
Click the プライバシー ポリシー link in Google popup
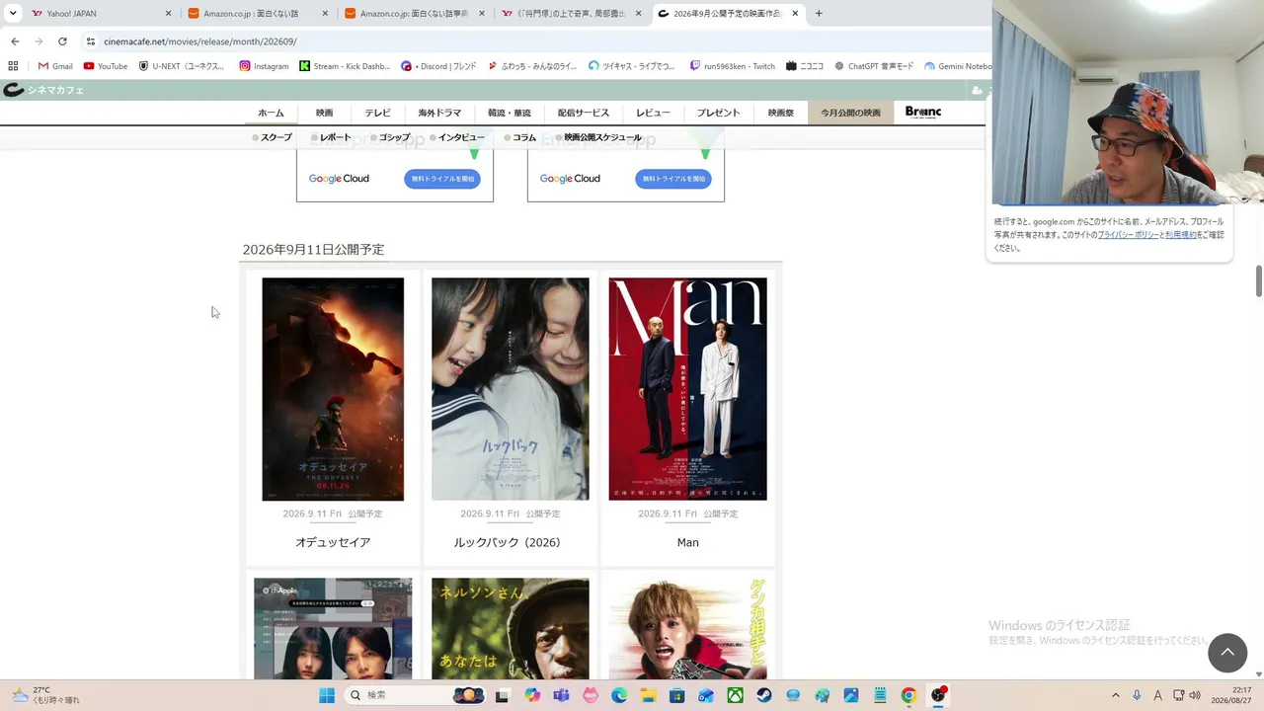pos(1128,235)
